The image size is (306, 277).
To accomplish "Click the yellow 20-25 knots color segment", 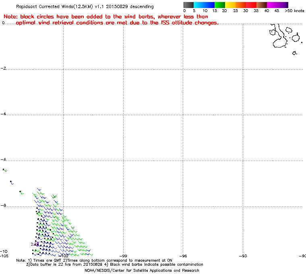I will coord(230,5).
